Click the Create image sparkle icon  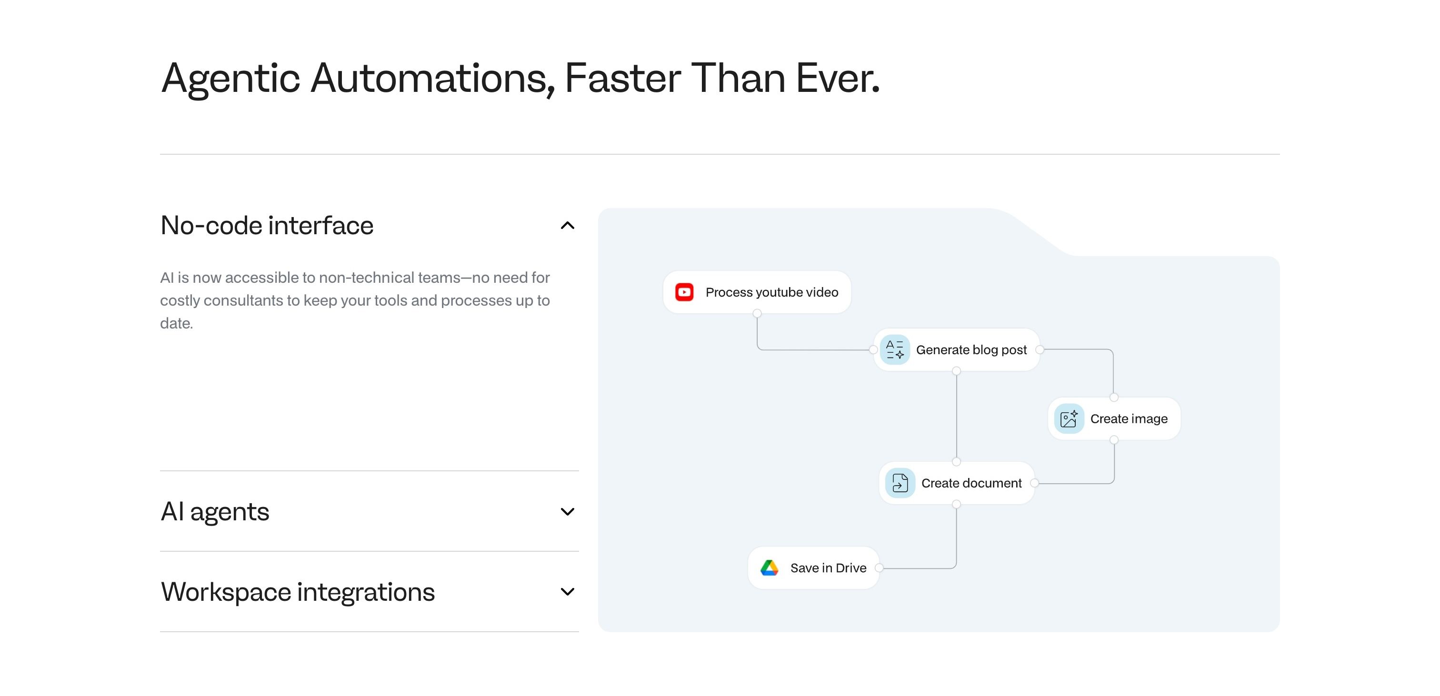pos(1069,419)
